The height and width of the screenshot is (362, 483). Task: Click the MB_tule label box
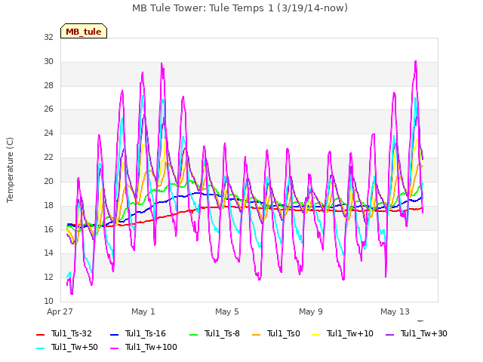(x=84, y=31)
